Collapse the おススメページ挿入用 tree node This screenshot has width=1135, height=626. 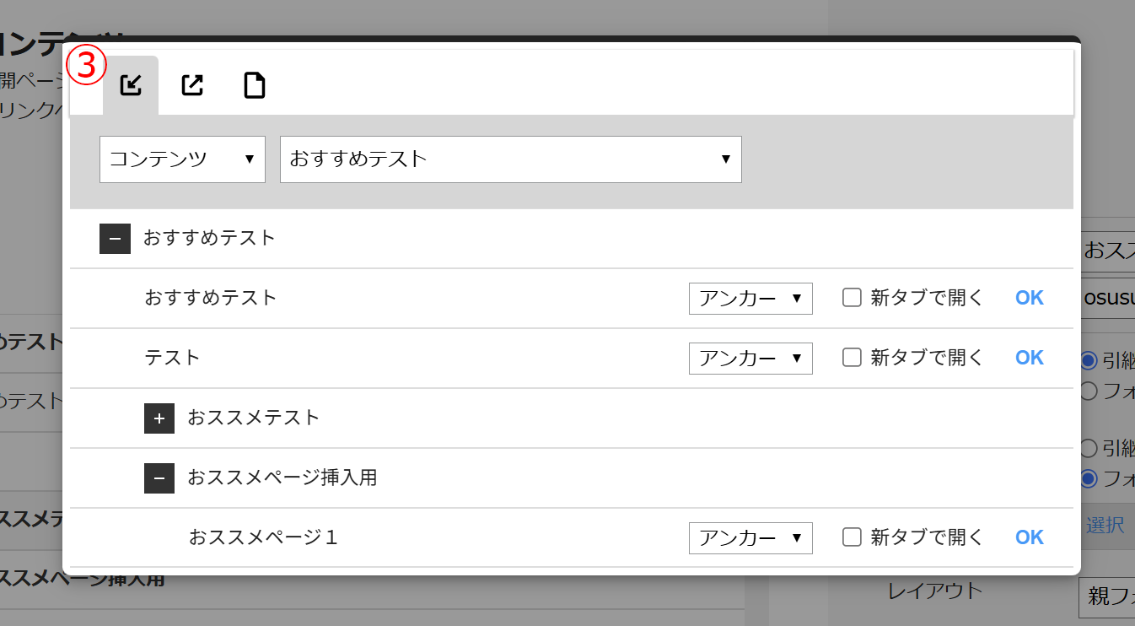coord(159,478)
